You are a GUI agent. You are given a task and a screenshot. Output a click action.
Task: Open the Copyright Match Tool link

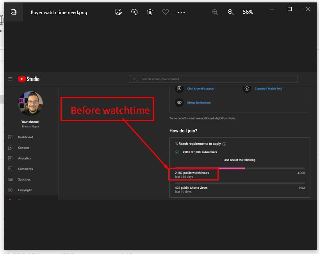pyautogui.click(x=268, y=89)
